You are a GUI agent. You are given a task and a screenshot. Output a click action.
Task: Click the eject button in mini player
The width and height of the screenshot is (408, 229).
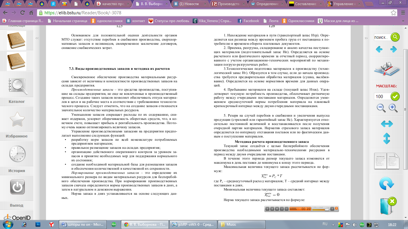[332, 209]
